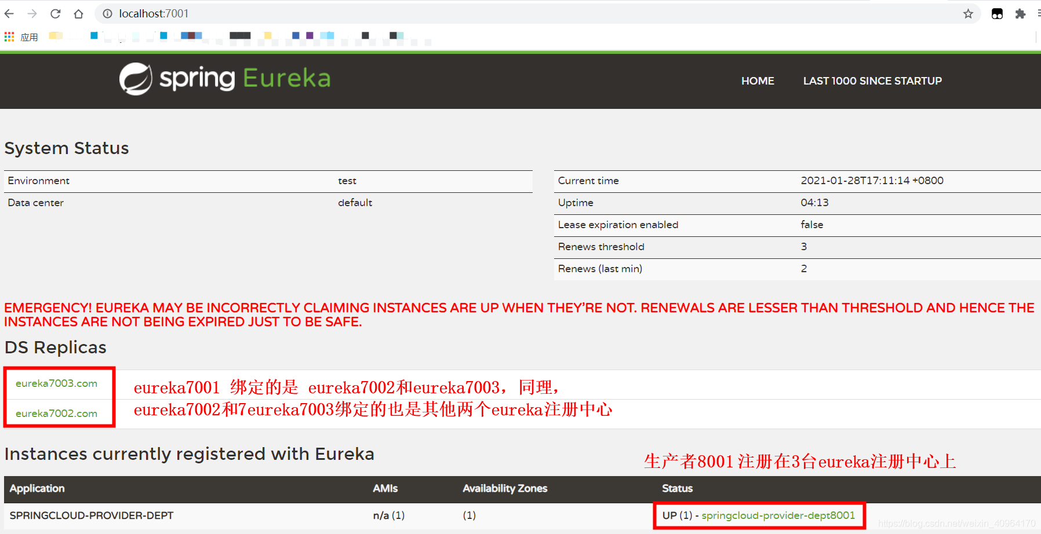Open the eureka7002.com replica link
The width and height of the screenshot is (1041, 534).
(56, 414)
